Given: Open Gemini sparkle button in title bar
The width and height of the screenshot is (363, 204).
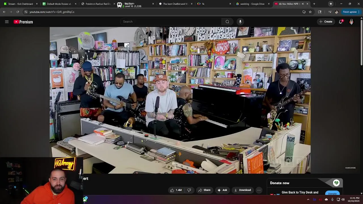Looking at the screenshot, I should pyautogui.click(x=331, y=4).
